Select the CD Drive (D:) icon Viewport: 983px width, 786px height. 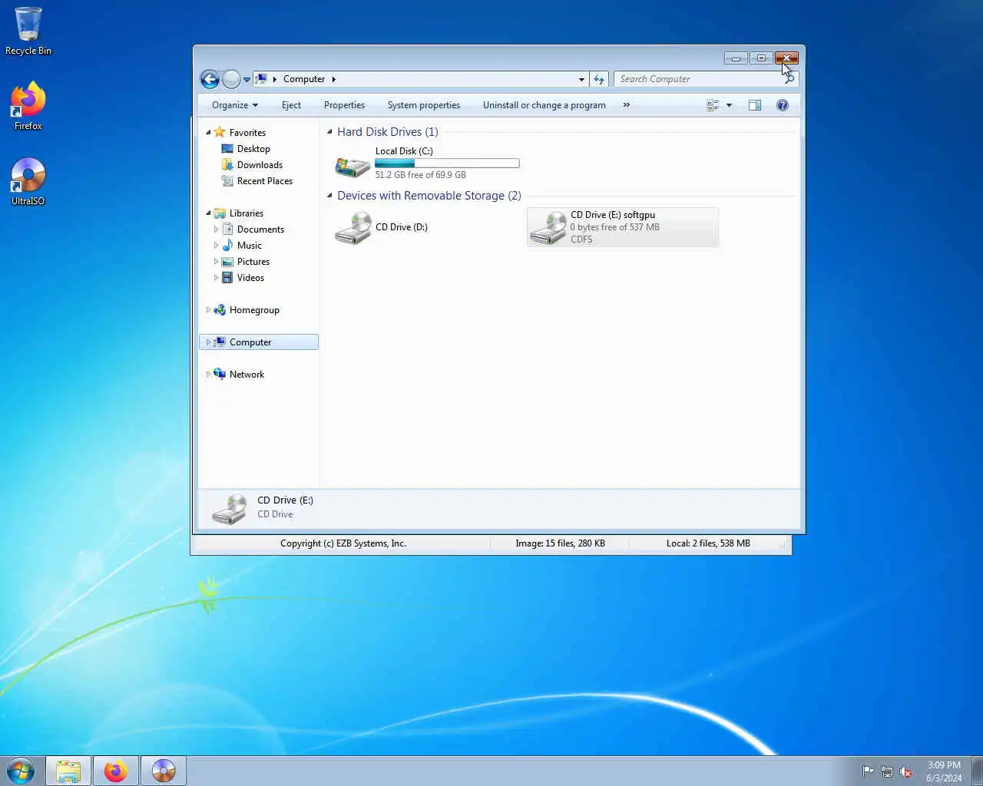coord(352,227)
